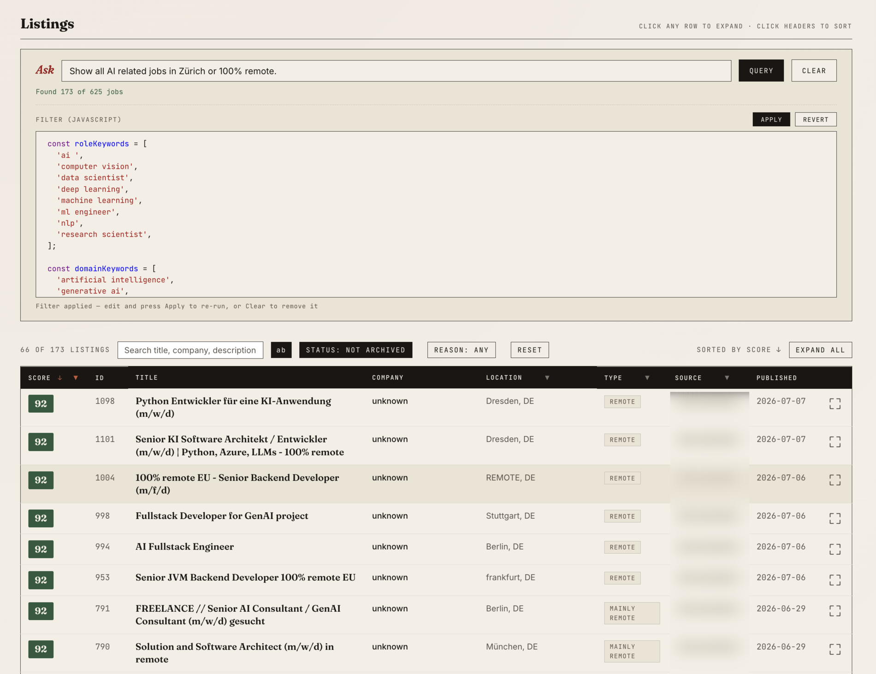
Task: Open 'FREELANCE // Senior AI Consultant' listing
Action: 238,615
